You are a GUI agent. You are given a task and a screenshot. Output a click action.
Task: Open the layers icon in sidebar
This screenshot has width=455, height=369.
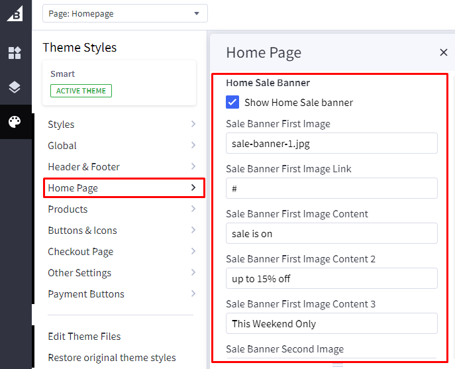coord(15,87)
